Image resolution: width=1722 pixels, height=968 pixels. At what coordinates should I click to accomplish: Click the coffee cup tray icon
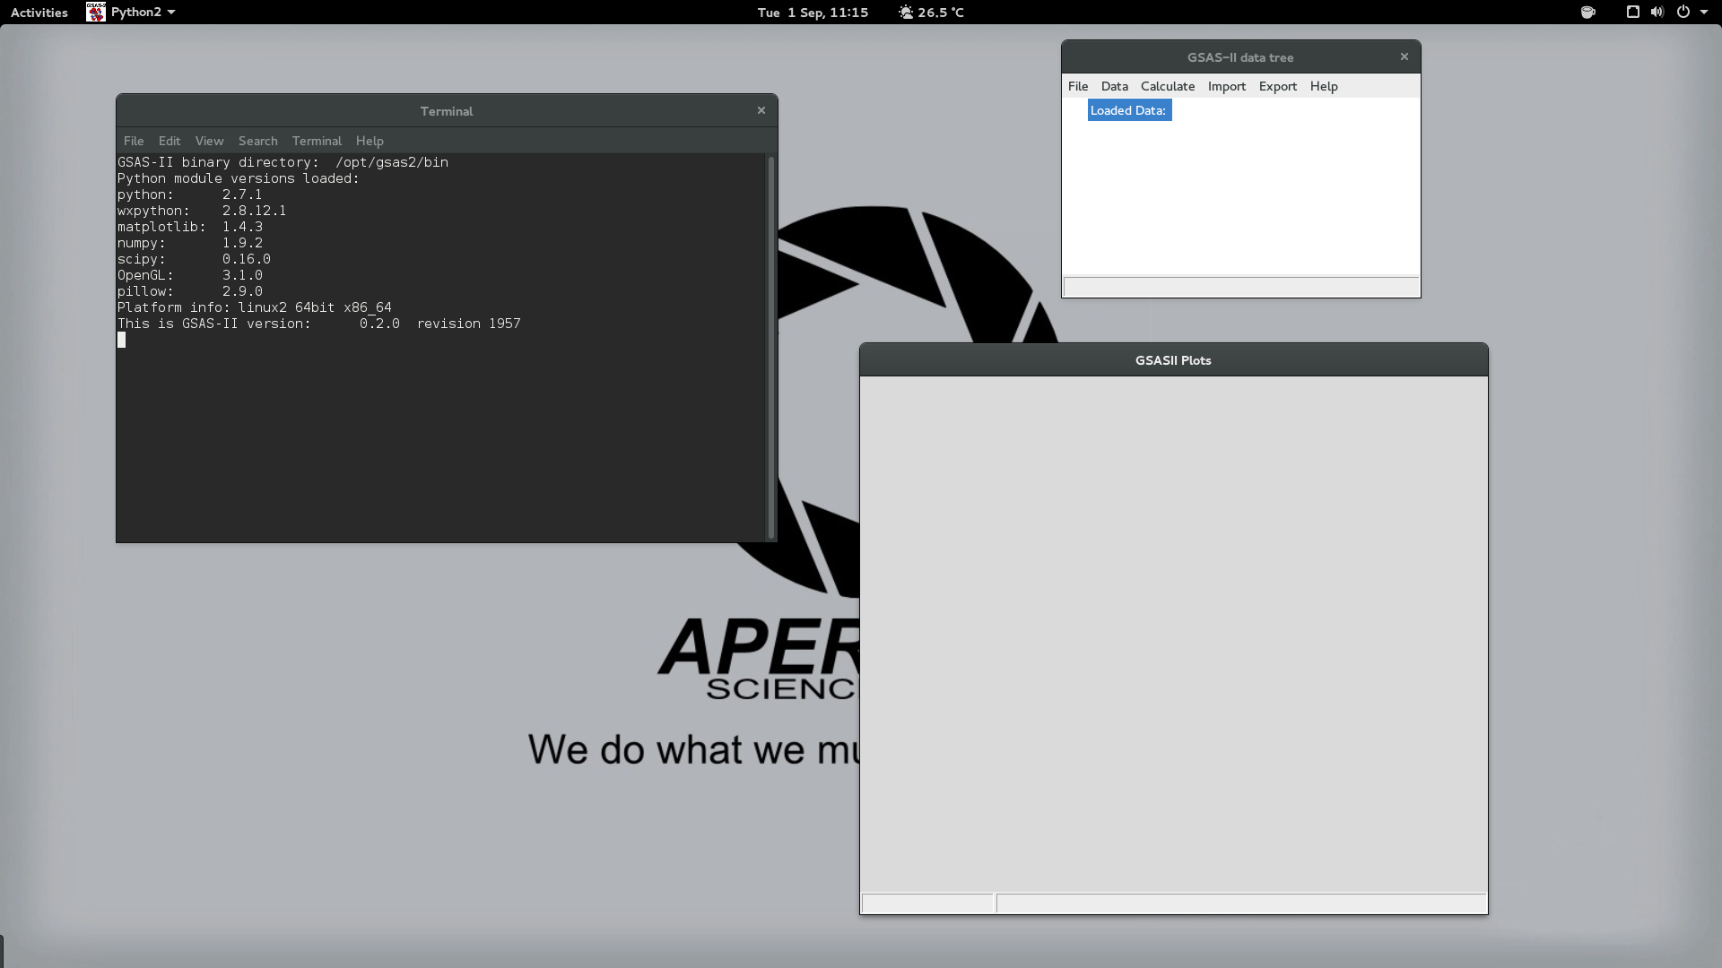point(1587,13)
